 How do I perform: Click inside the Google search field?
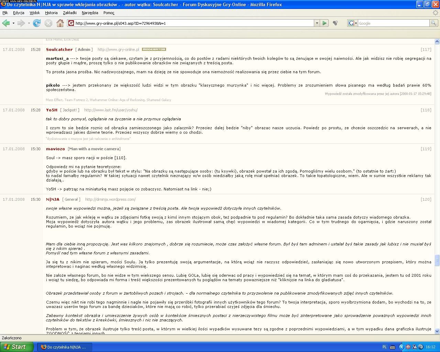coord(393,23)
